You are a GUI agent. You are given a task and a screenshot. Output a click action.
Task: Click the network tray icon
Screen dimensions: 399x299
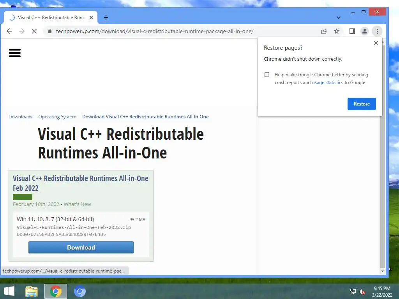353,291
